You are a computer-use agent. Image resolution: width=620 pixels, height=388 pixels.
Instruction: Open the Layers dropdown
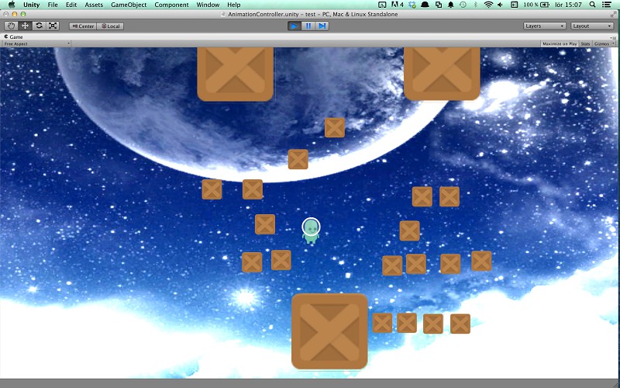pos(545,26)
